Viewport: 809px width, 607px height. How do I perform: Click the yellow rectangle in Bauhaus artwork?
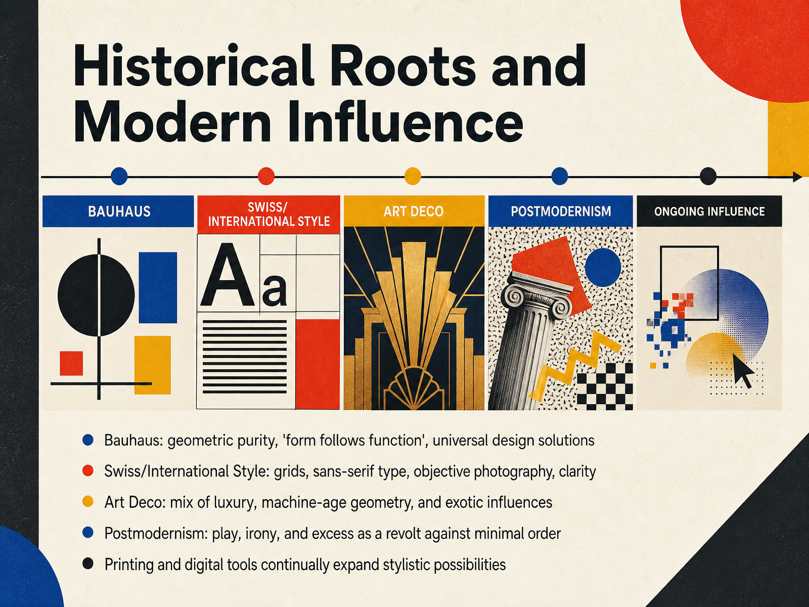pyautogui.click(x=152, y=365)
